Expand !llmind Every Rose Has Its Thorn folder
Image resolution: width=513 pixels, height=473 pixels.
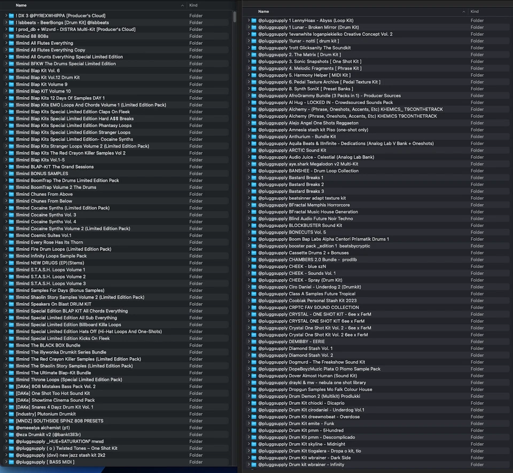coord(6,243)
